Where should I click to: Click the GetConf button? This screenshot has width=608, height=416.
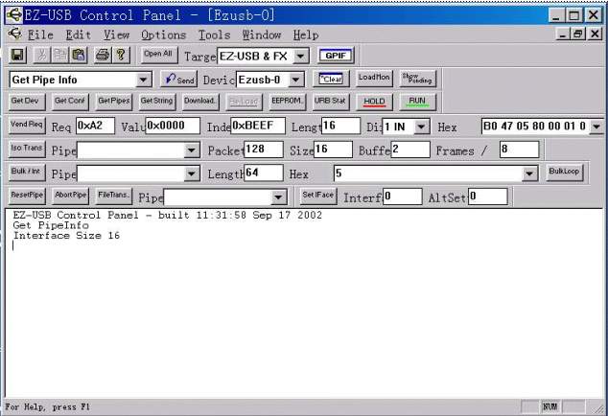(x=70, y=102)
